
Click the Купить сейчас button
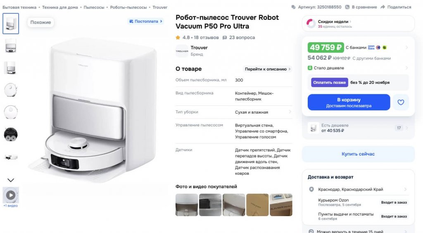click(x=358, y=154)
